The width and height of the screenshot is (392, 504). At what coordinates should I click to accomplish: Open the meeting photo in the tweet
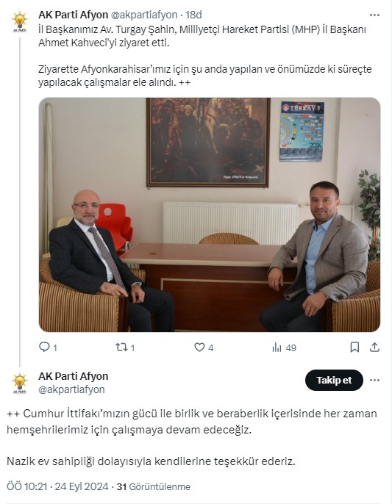210,215
